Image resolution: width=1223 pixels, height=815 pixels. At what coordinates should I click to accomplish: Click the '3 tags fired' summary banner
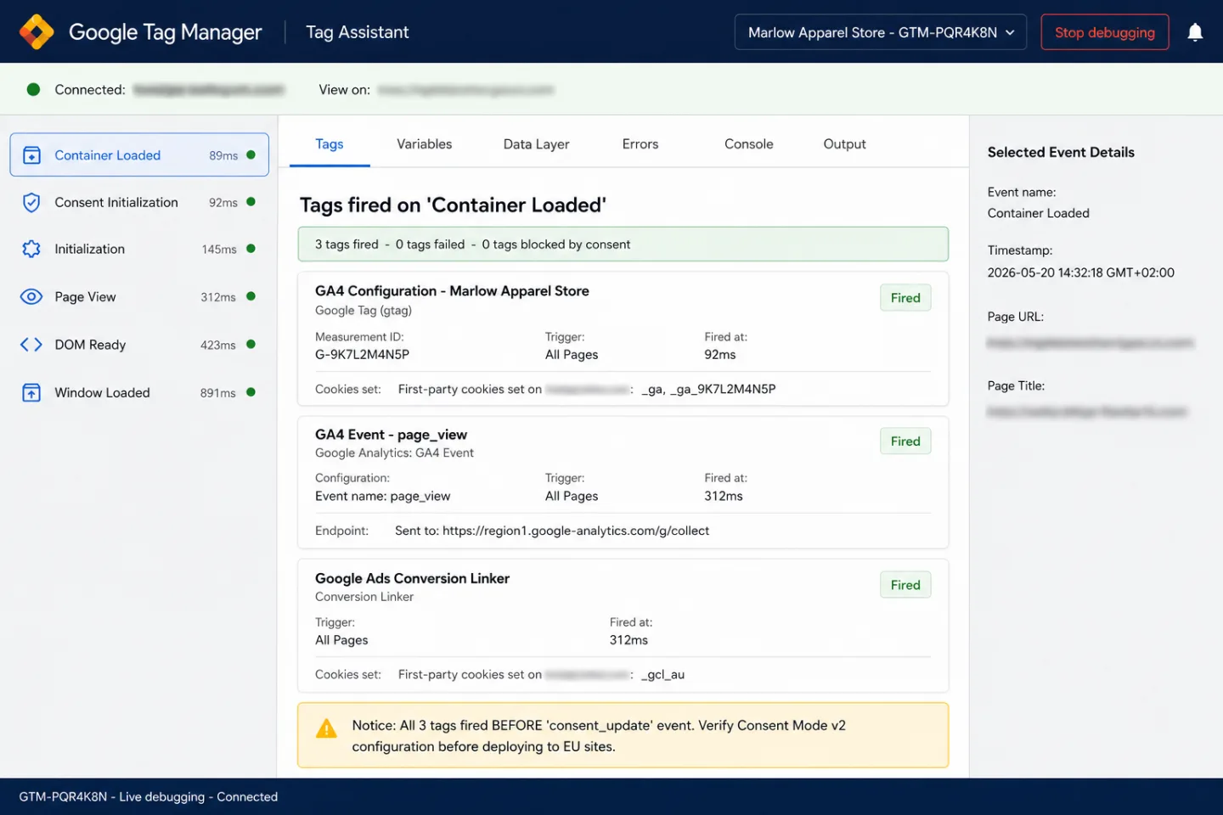coord(623,244)
